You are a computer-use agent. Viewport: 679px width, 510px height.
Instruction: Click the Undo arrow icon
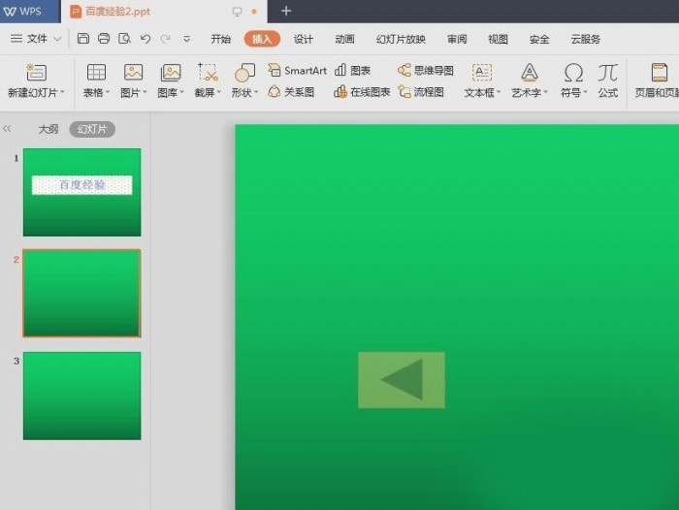[x=145, y=39]
